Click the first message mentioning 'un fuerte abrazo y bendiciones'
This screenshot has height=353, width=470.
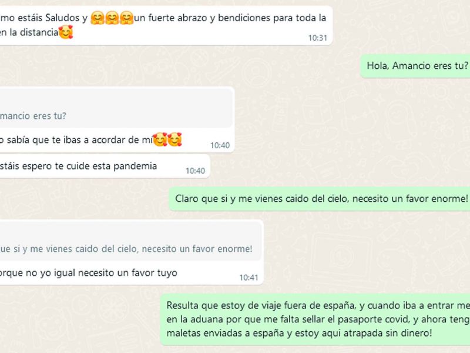(166, 25)
